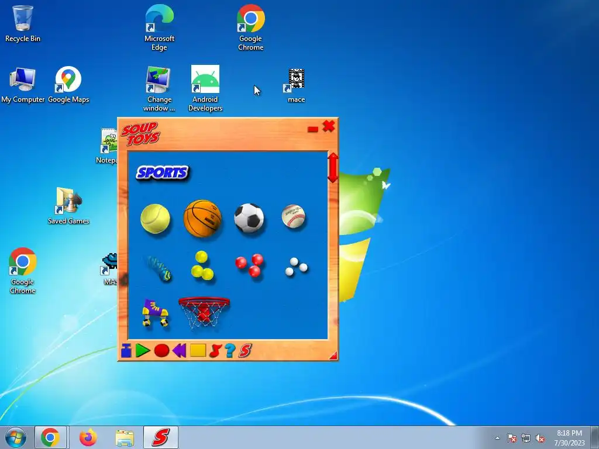599x449 pixels.
Task: Open the Windows Start menu
Action: click(x=16, y=437)
